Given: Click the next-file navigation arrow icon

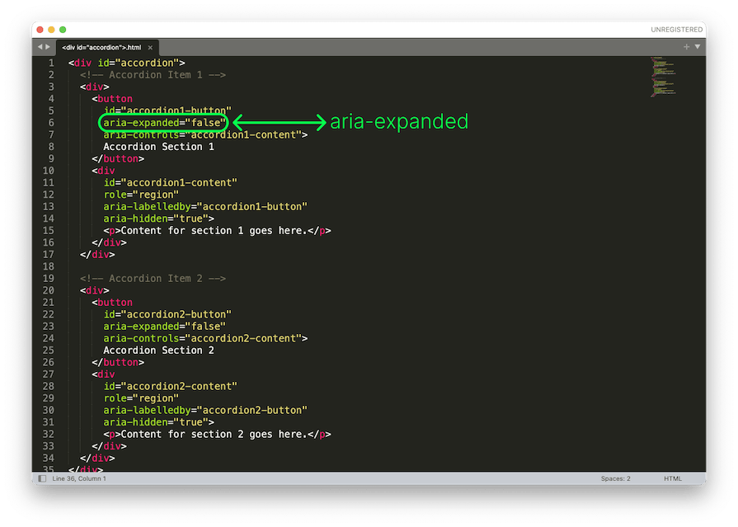Looking at the screenshot, I should click(x=49, y=47).
